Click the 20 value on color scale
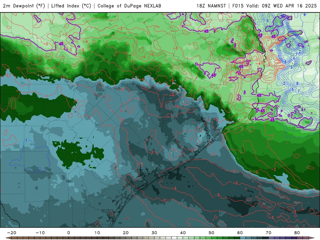320x240 pixels. click(x=126, y=233)
